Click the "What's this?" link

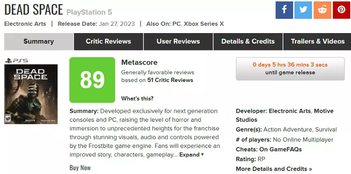tap(137, 98)
